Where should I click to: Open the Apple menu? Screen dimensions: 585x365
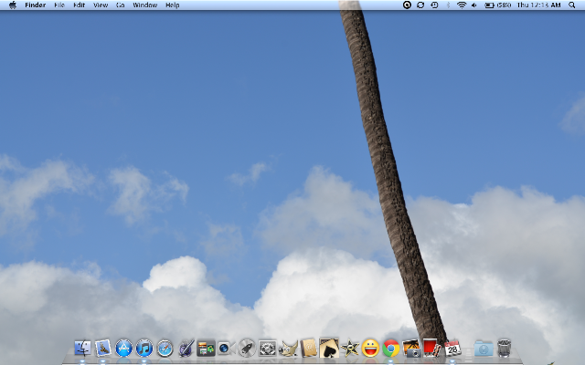tap(12, 5)
